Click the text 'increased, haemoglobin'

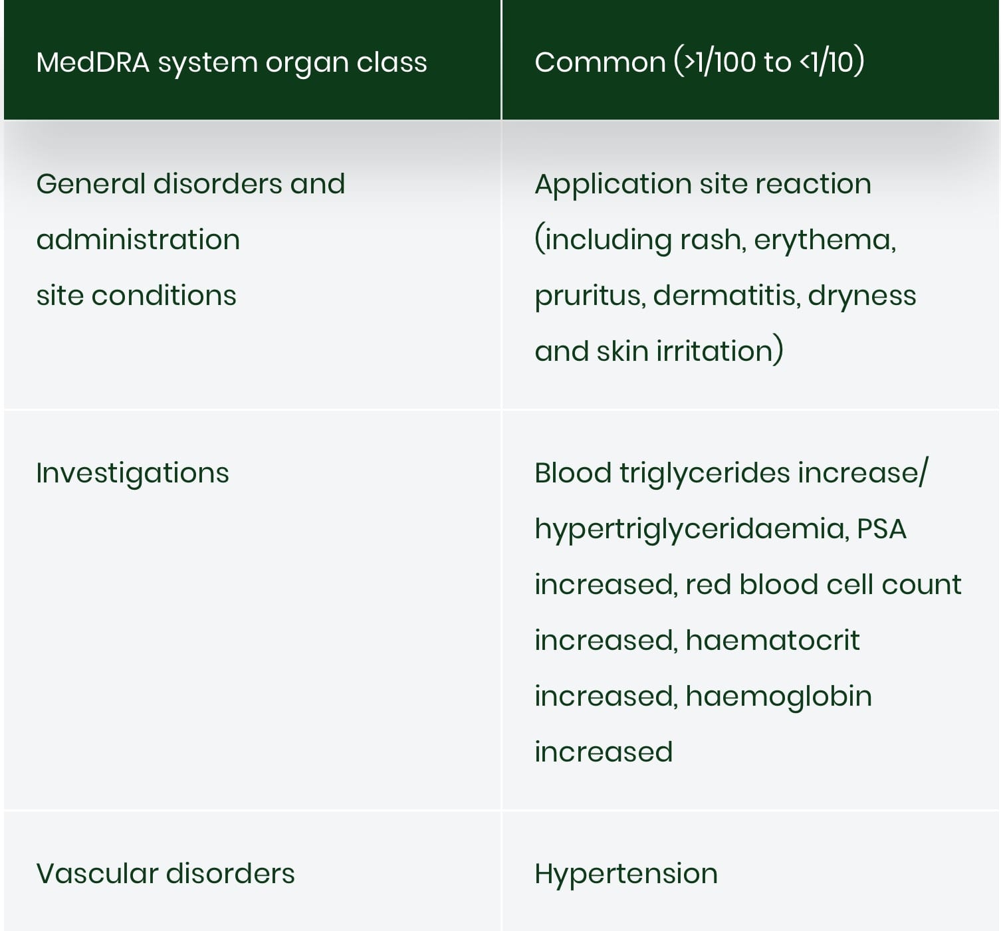click(x=703, y=697)
